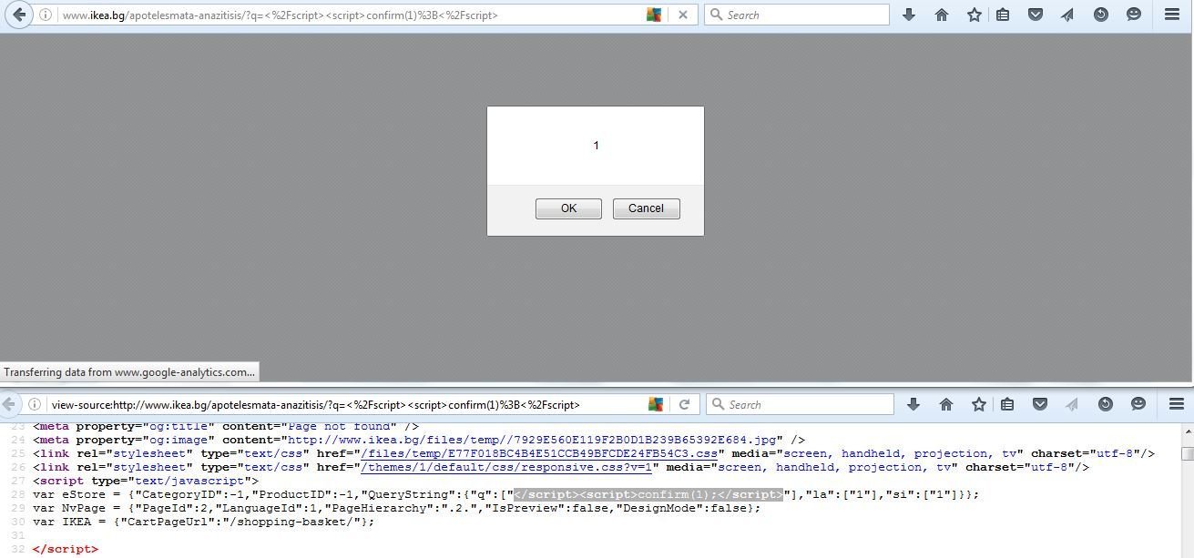Open the E77F018BC4B4E51CCB49BFCDE24FB54C3.css link
The height and width of the screenshot is (558, 1194).
539,453
